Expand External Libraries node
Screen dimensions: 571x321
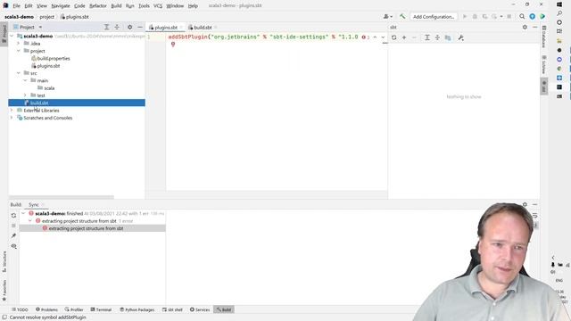(12, 111)
